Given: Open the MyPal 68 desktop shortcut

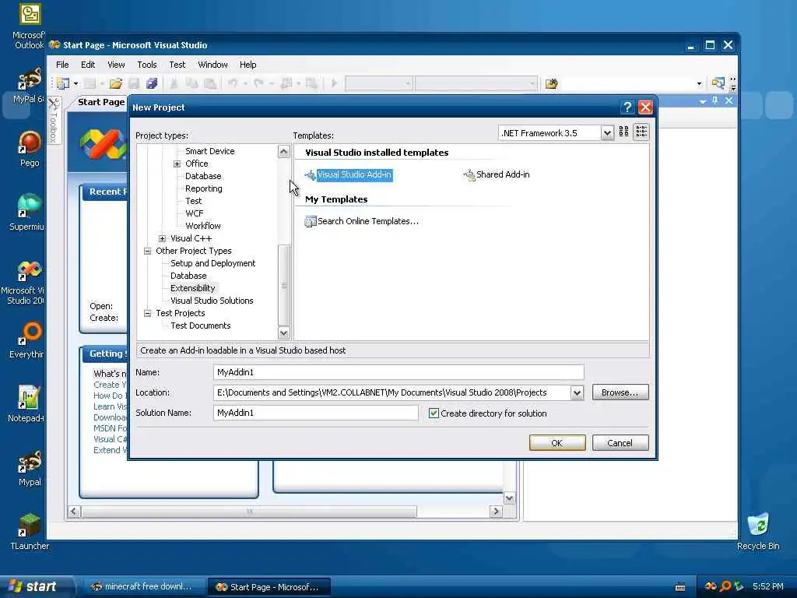Looking at the screenshot, I should point(29,85).
